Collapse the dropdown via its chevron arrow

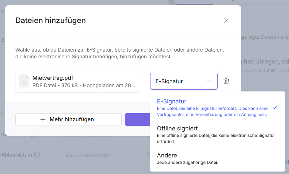point(209,81)
